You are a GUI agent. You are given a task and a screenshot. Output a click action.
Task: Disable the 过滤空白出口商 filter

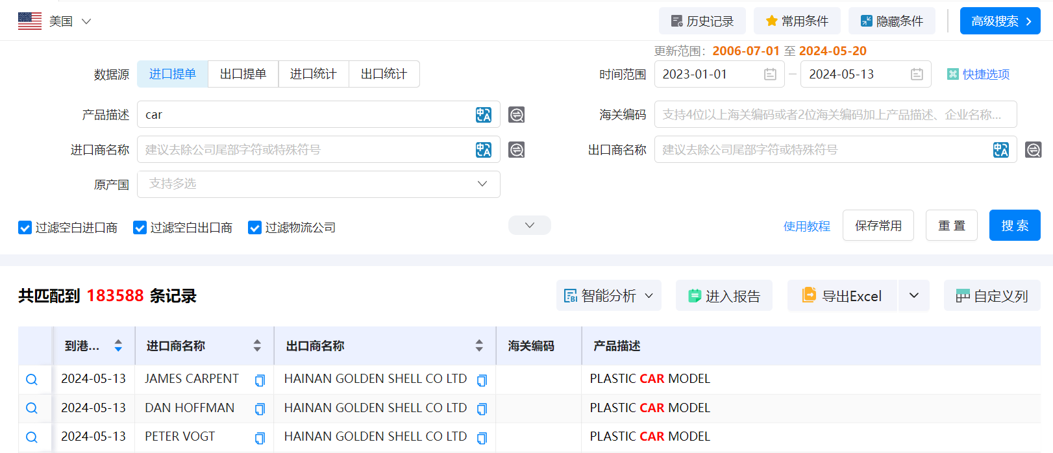(x=139, y=228)
